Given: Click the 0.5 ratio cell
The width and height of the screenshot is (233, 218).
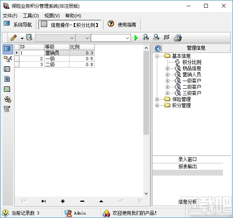Looking at the screenshot, I should pyautogui.click(x=82, y=59).
